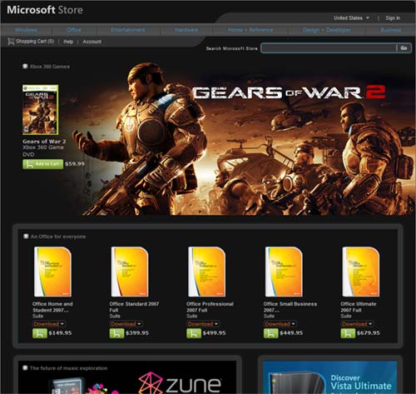Open the Windows menu tab
This screenshot has height=394, width=416.
(x=26, y=30)
